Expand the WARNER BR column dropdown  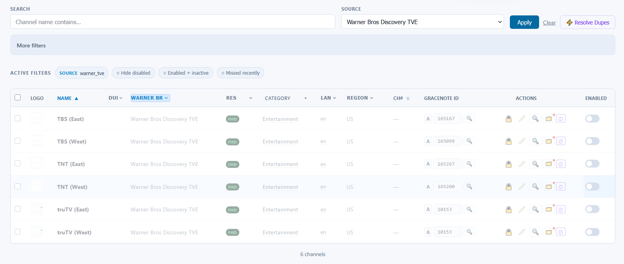click(x=150, y=98)
